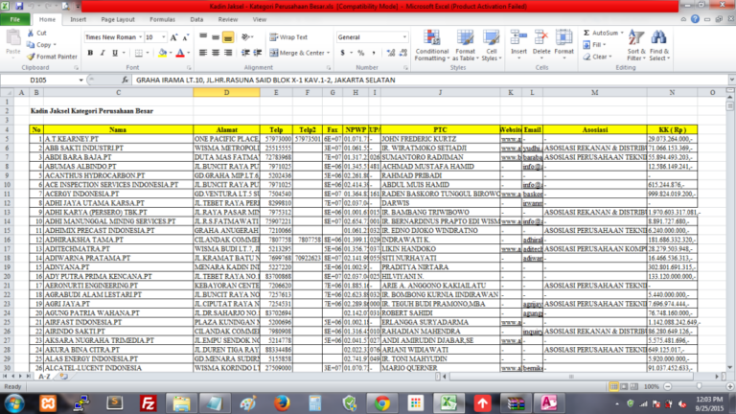Open Firefox from the taskbar
The image size is (736, 414).
coord(282,402)
